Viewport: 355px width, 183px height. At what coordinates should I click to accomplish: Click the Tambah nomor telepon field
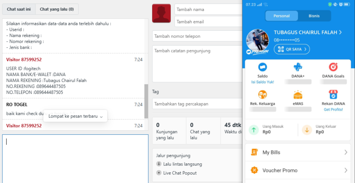[x=197, y=36]
